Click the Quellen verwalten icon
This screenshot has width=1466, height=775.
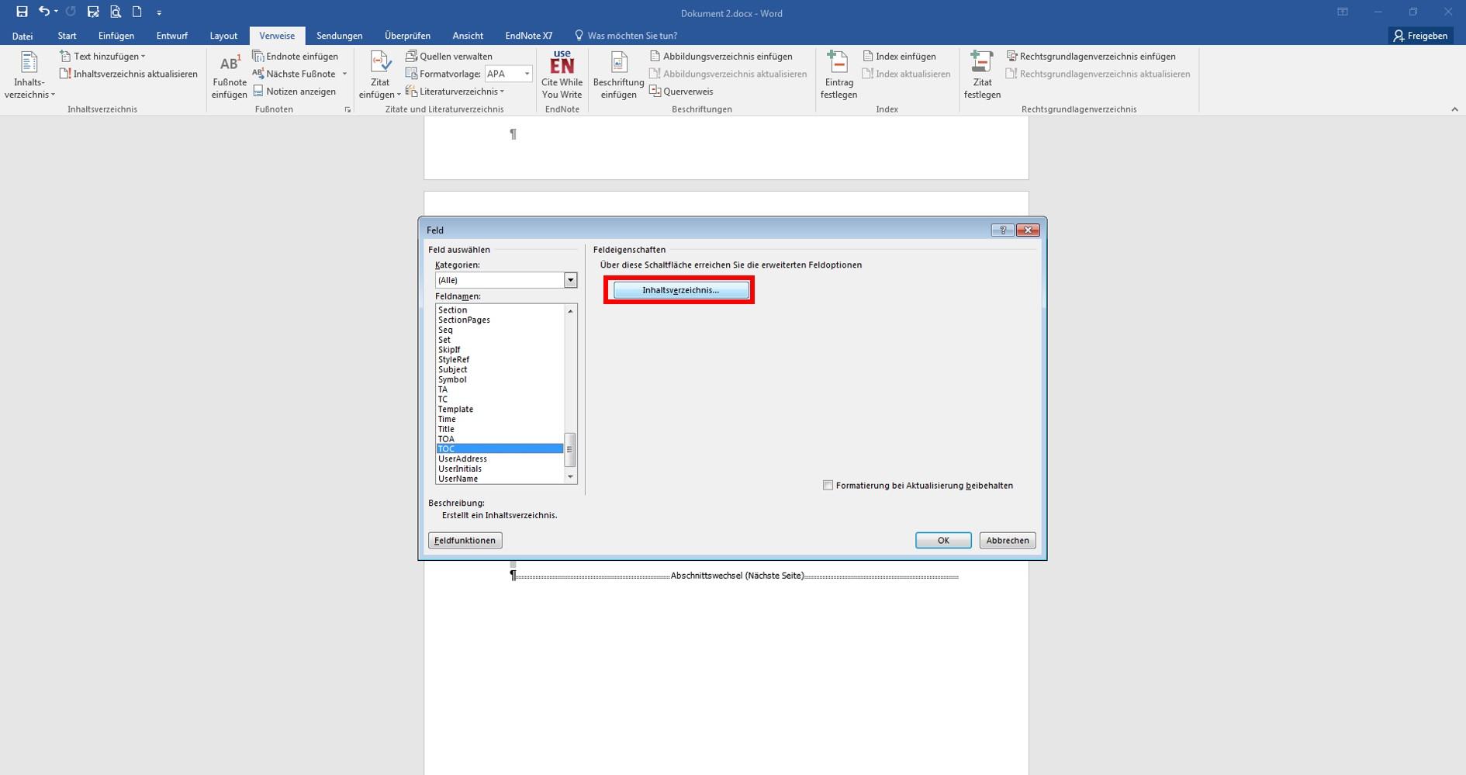[x=412, y=56]
